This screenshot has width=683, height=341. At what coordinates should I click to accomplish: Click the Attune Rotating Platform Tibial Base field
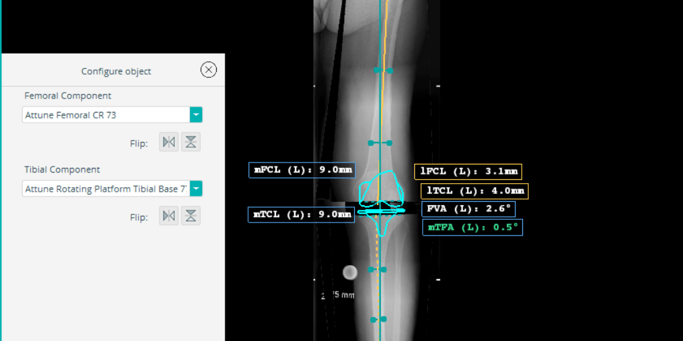pos(105,189)
